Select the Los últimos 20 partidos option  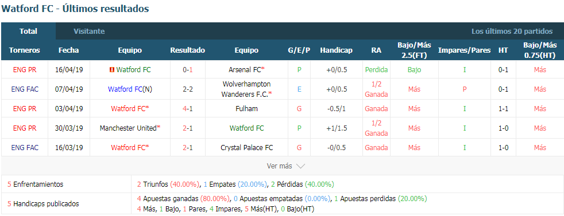coord(512,31)
